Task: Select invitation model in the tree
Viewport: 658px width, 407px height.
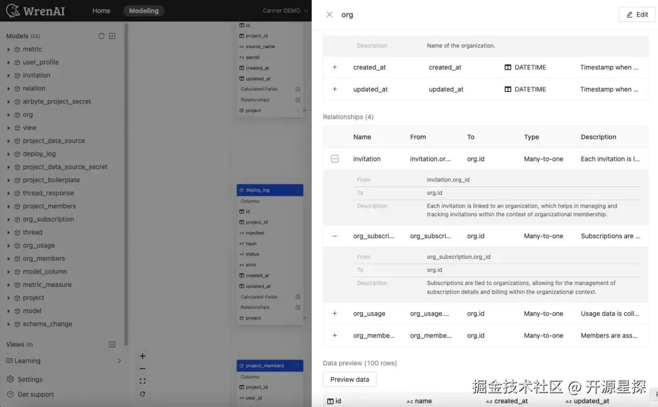Action: [x=37, y=76]
